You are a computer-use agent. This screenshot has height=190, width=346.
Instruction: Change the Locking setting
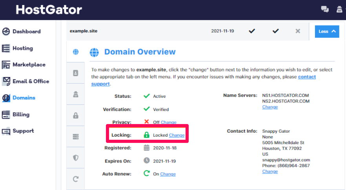(177, 135)
